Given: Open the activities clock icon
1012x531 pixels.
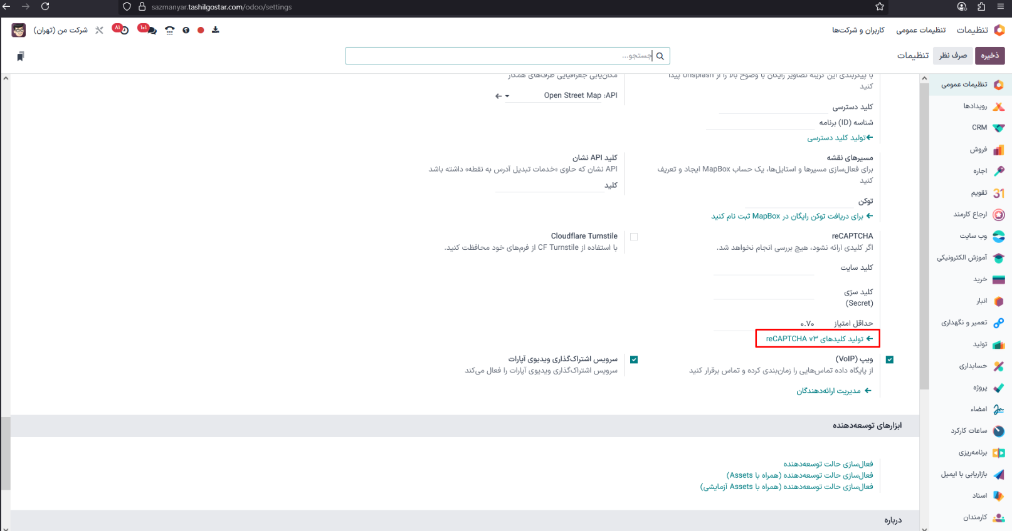Looking at the screenshot, I should coord(121,29).
